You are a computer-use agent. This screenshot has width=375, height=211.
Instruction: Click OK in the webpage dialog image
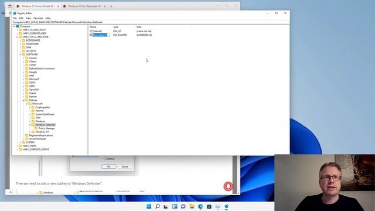109,166
